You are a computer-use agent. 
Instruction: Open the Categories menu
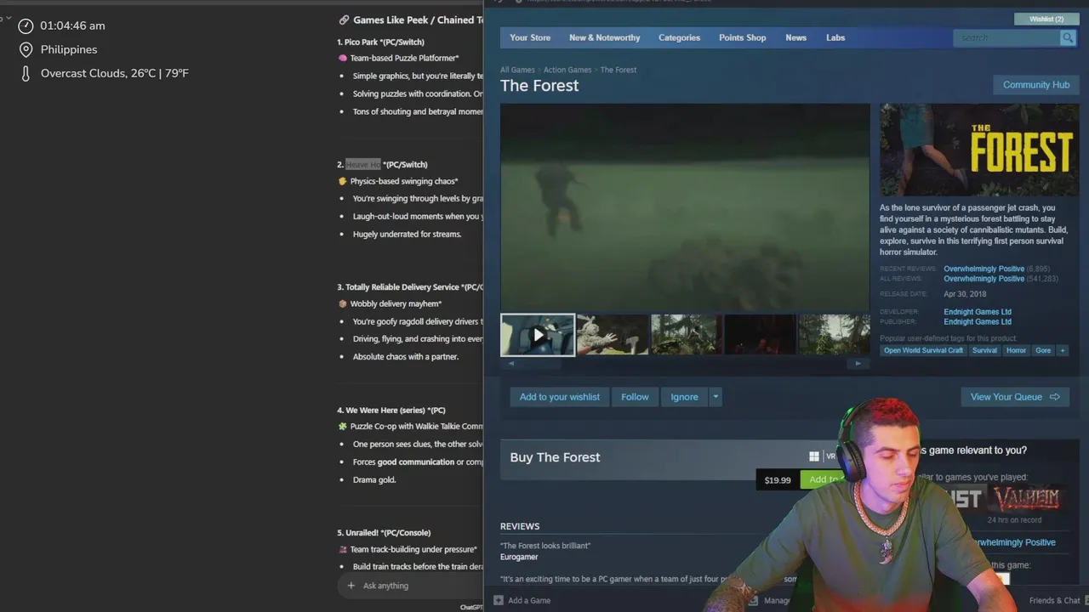[x=679, y=37]
